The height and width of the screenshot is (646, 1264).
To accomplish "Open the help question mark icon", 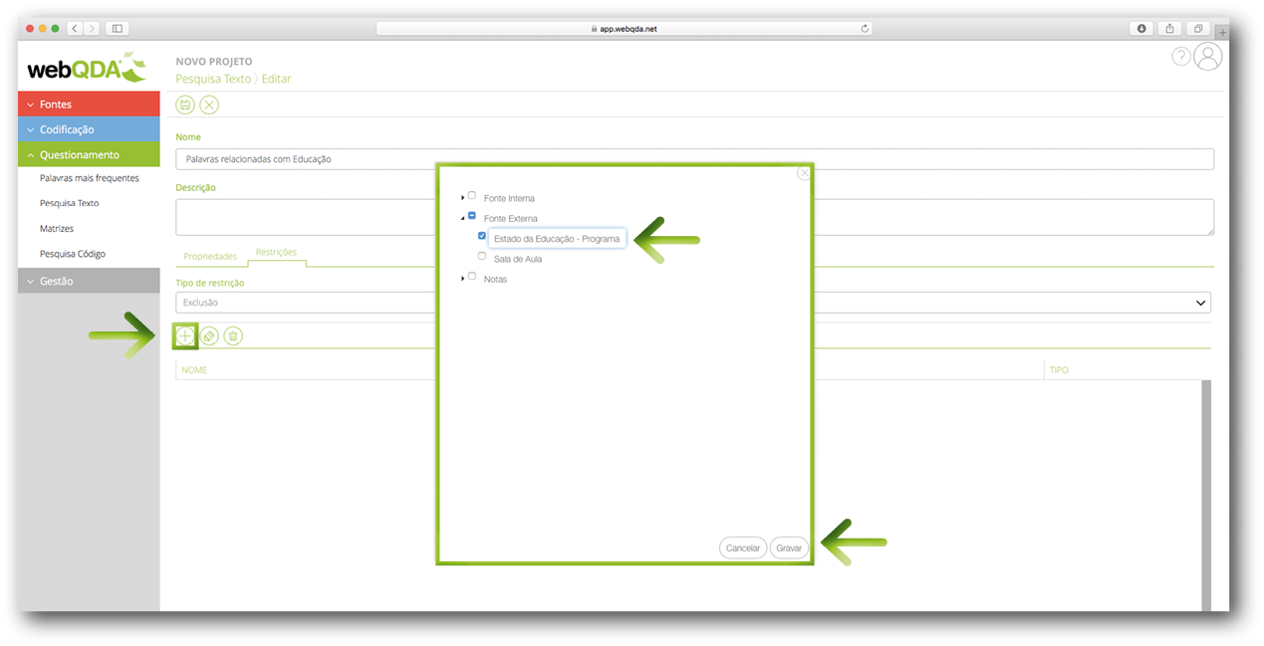I will (x=1181, y=57).
